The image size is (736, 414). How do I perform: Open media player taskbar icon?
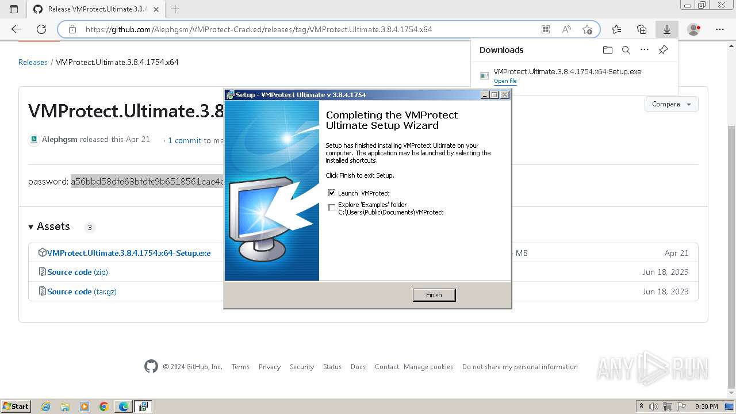point(85,407)
